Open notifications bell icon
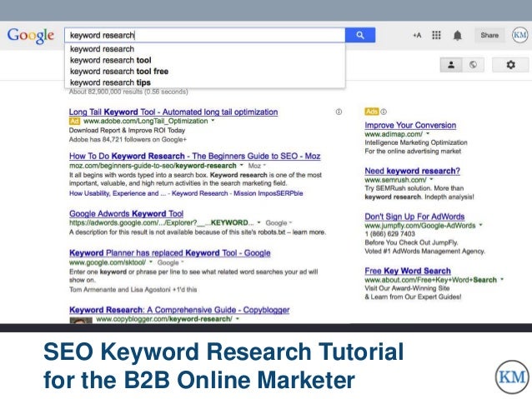 (457, 35)
